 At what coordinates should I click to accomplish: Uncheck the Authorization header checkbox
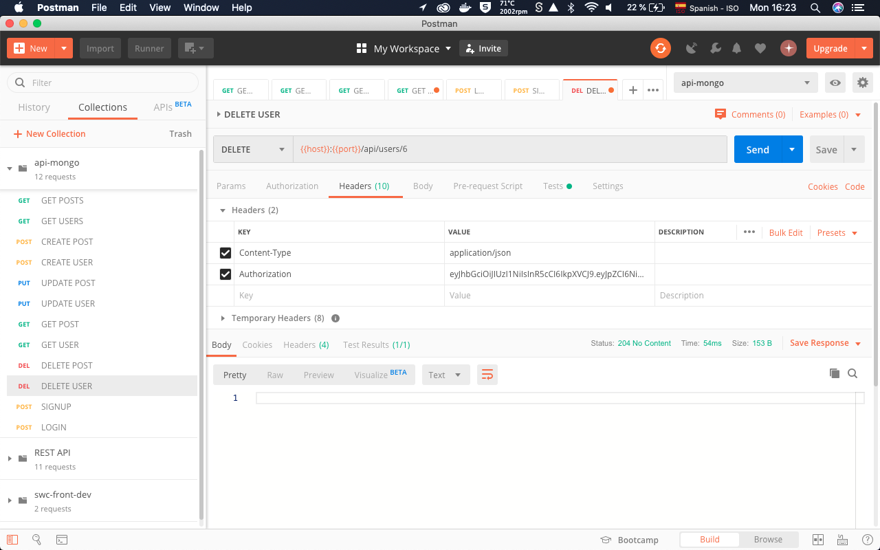pos(225,274)
